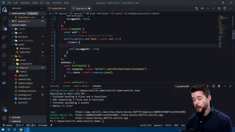Expand the dist folder
Image resolution: width=235 pixels, height=132 pixels.
coord(28,33)
